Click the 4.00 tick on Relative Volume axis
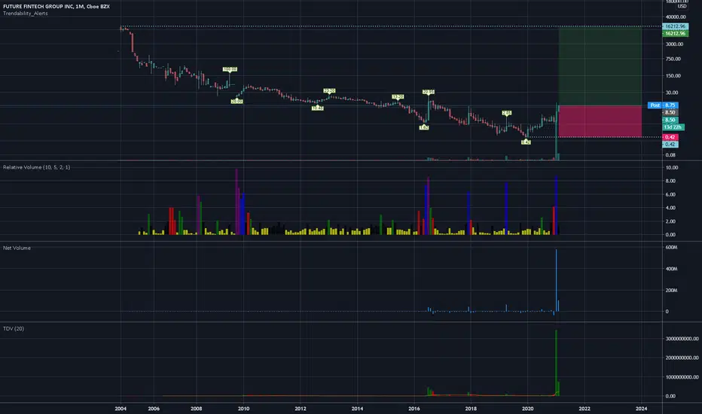The image size is (702, 414). pos(670,208)
